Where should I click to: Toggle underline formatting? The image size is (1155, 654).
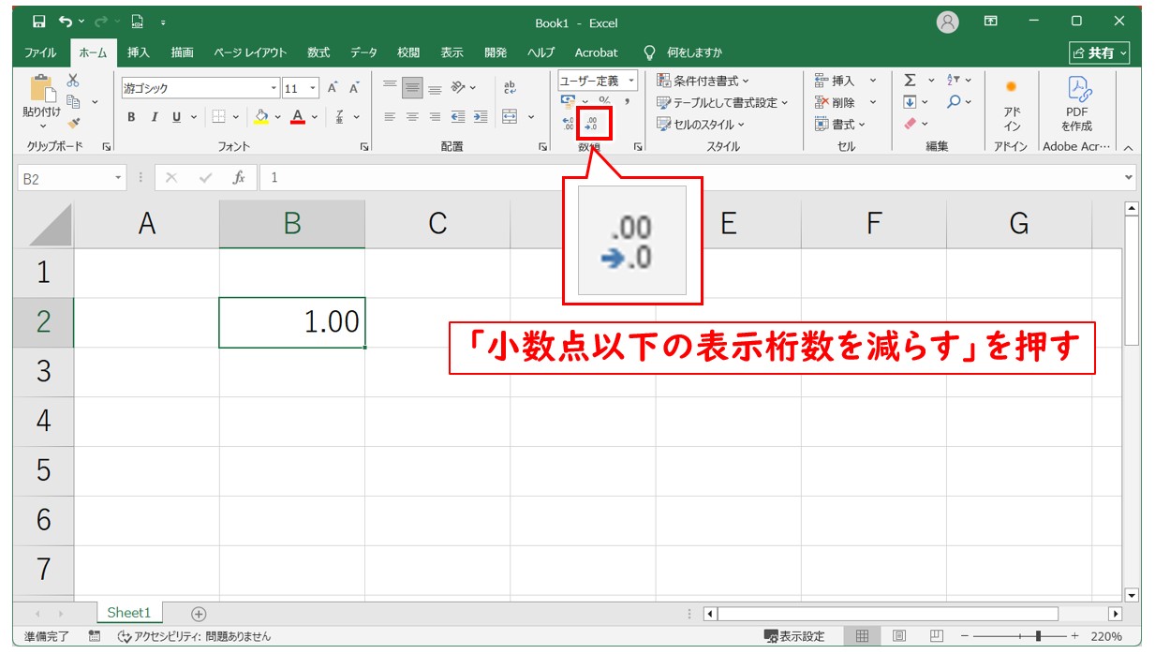coord(177,117)
